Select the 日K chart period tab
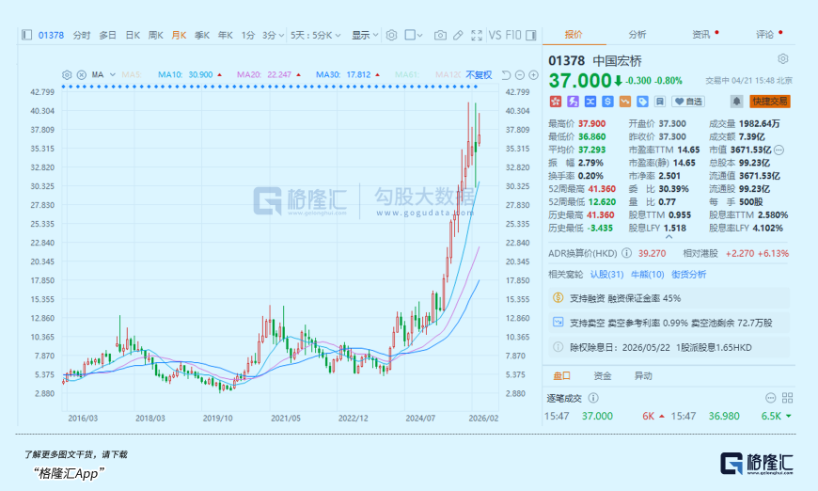The width and height of the screenshot is (818, 491). [133, 35]
